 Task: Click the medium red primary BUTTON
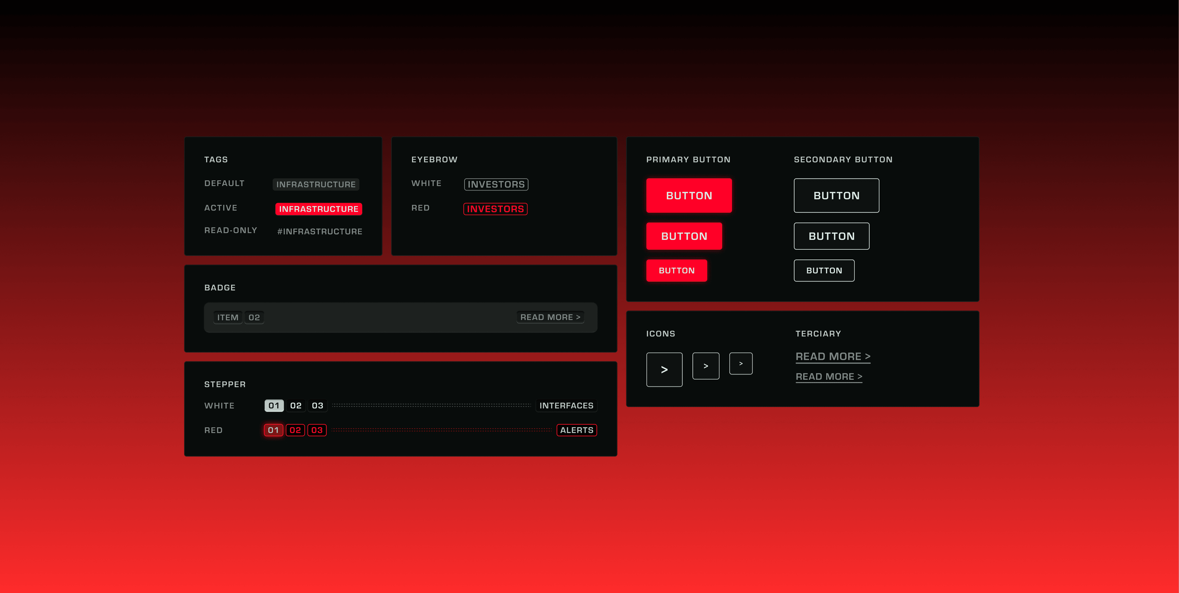click(x=684, y=237)
